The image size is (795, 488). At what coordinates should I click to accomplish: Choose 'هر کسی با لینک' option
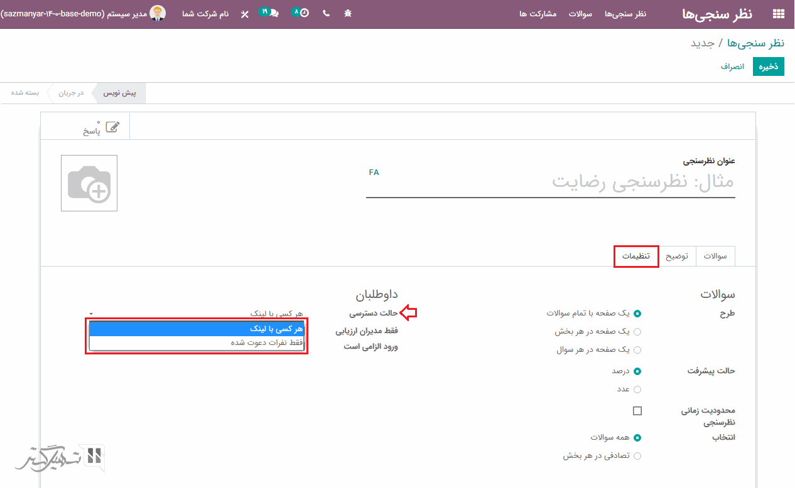(197, 329)
